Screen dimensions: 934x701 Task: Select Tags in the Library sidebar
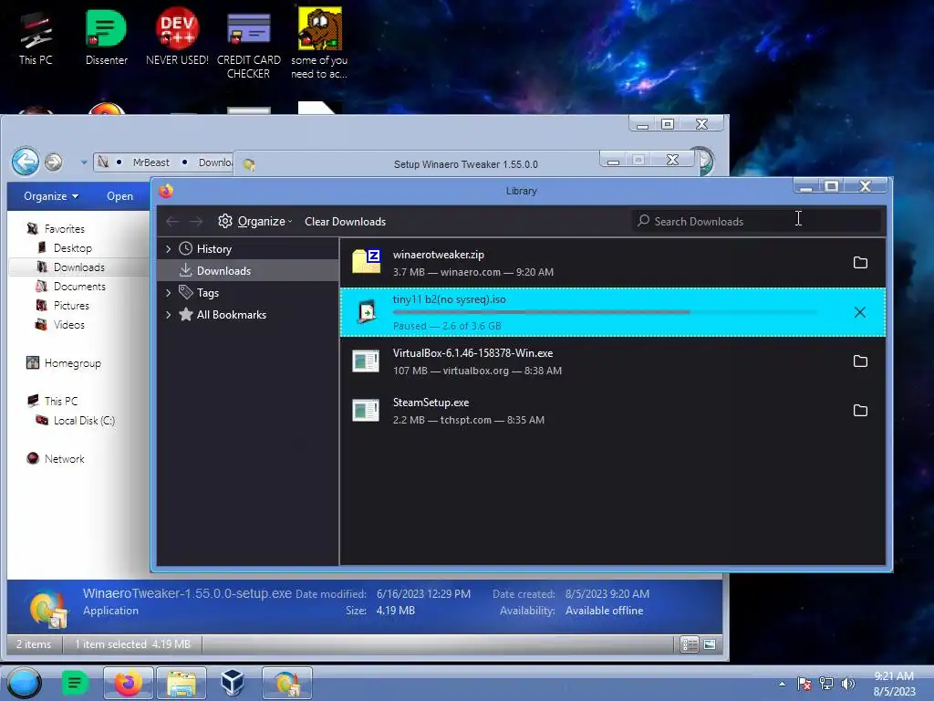207,293
